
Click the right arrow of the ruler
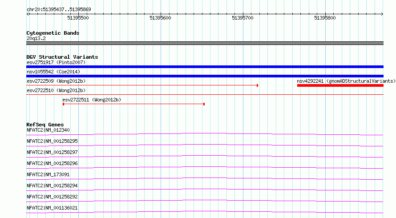(382, 14)
